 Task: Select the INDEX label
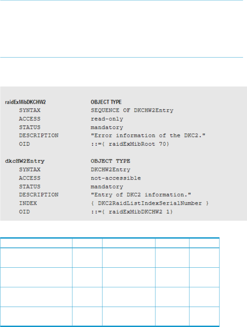(x=28, y=203)
